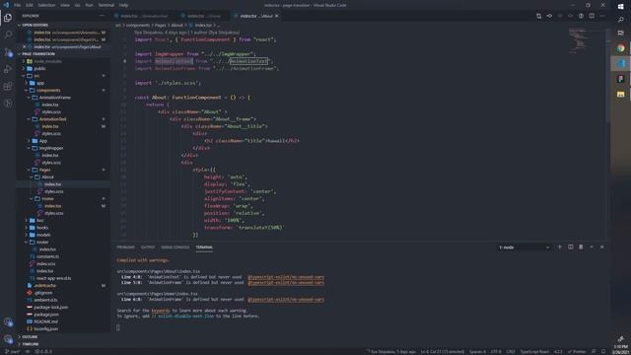
Task: Open the Extensions view
Action: (x=8, y=86)
